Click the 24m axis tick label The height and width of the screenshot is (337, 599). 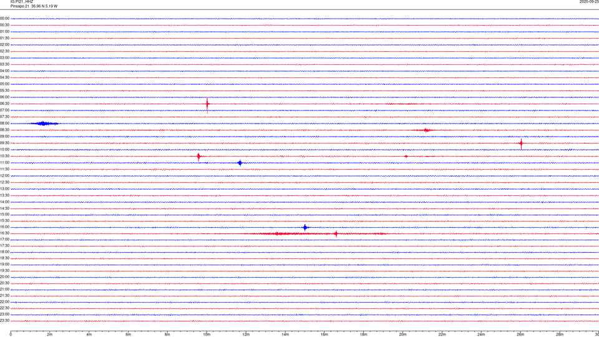click(481, 335)
